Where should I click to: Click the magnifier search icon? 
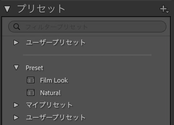tap(17, 27)
